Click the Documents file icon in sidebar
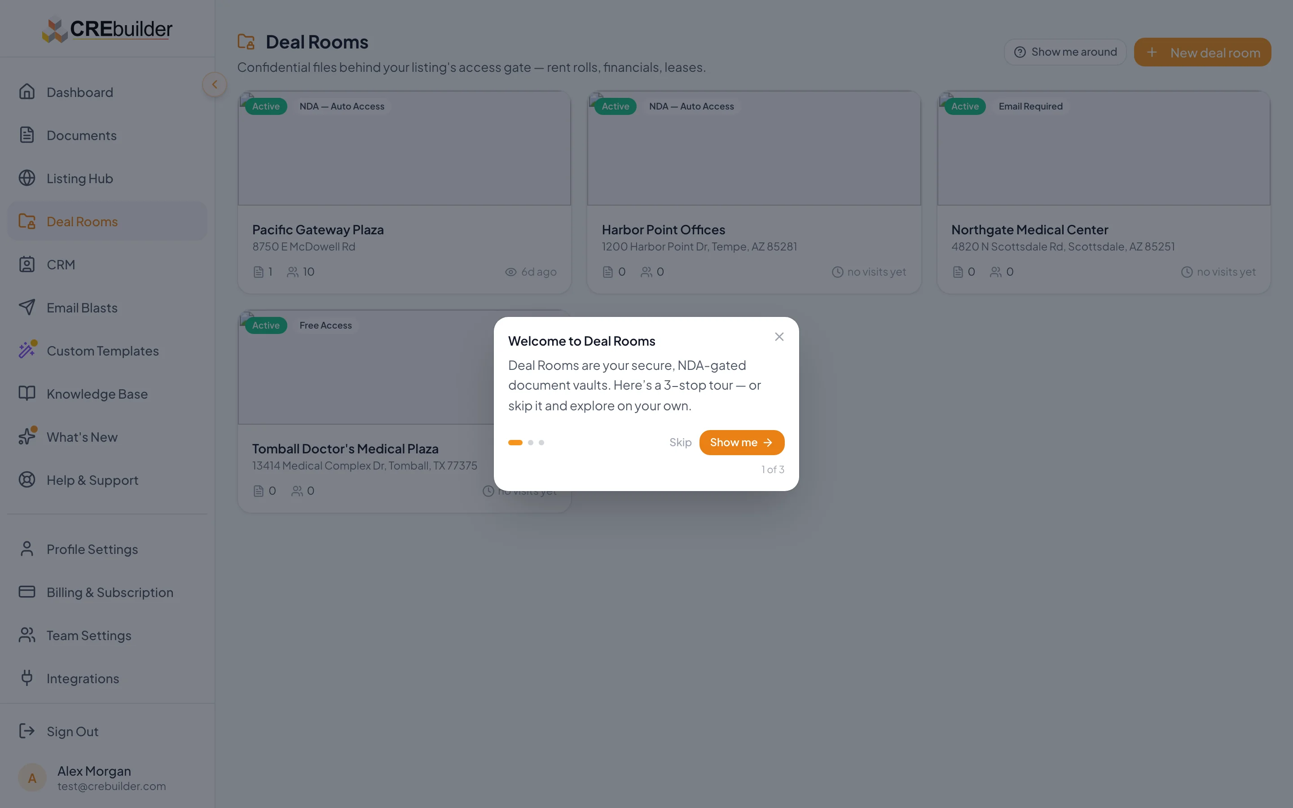The width and height of the screenshot is (1293, 808). pyautogui.click(x=27, y=135)
